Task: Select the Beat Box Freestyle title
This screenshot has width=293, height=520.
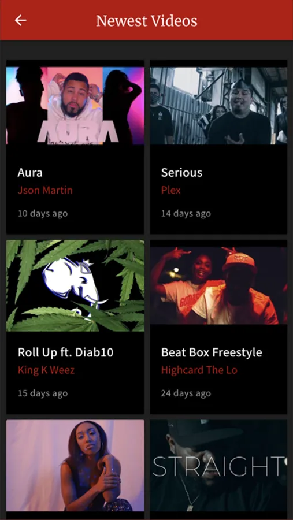Action: 212,352
